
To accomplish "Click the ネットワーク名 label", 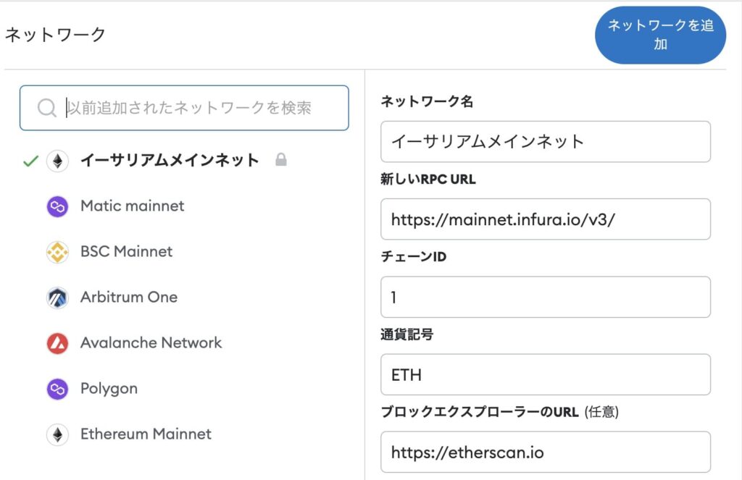I will [427, 101].
